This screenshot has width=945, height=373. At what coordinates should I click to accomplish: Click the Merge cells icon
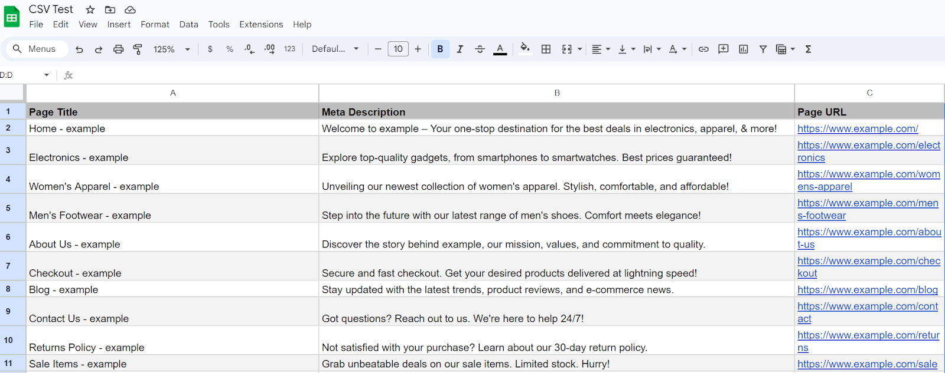pyautogui.click(x=567, y=49)
